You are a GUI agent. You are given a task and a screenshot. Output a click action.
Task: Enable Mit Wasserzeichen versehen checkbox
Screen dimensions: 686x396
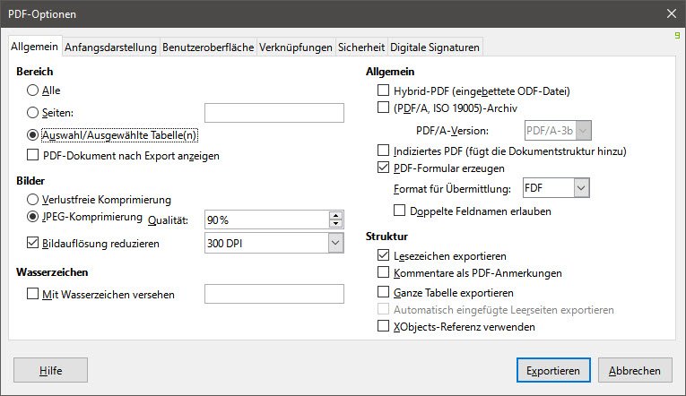tap(33, 294)
